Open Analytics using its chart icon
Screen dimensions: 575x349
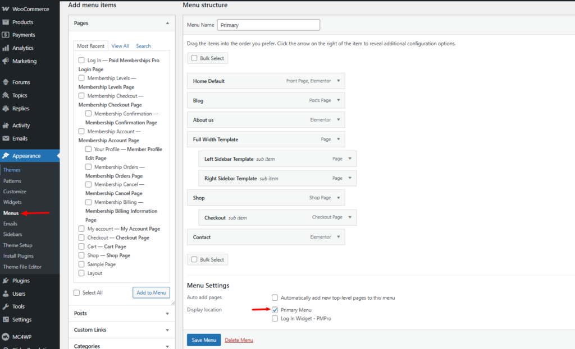6,48
